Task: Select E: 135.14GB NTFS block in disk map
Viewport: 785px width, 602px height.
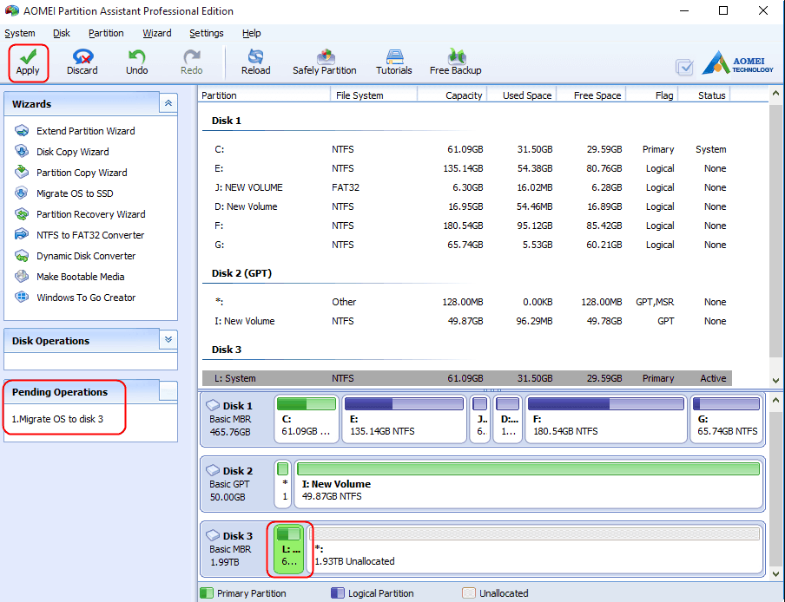Action: tap(404, 419)
